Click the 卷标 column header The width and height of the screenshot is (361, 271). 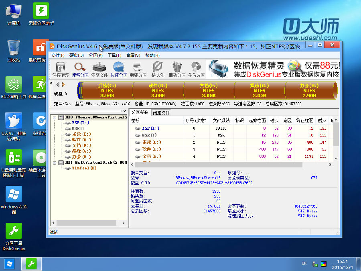[157, 120]
